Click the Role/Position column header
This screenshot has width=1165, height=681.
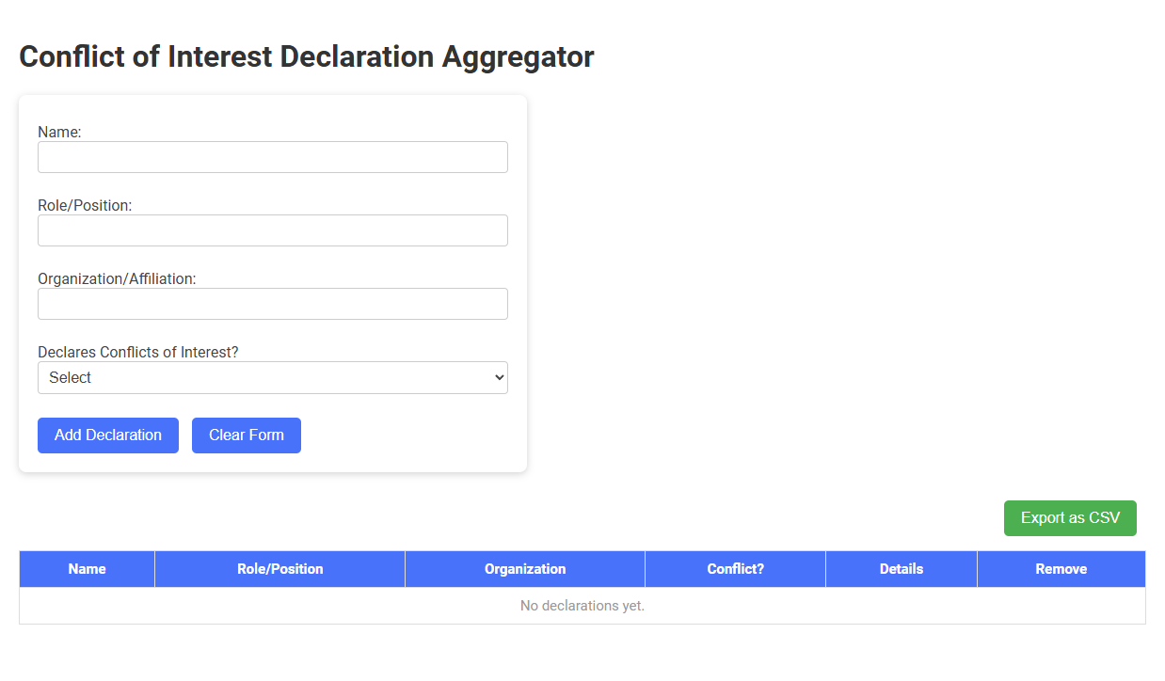tap(279, 568)
